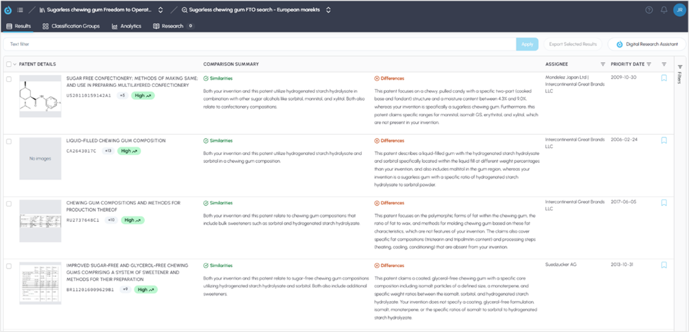Bookmark the RU2737648C1 patent row
The width and height of the screenshot is (689, 332).
tap(664, 203)
